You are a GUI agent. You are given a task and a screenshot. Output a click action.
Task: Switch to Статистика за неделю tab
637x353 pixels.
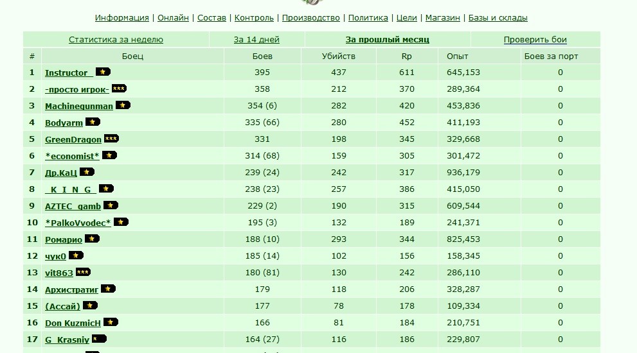tap(116, 40)
